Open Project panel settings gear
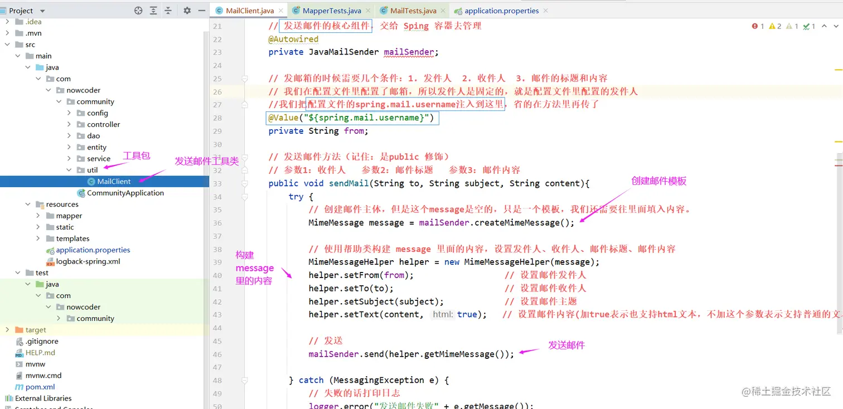The image size is (843, 409). click(187, 11)
